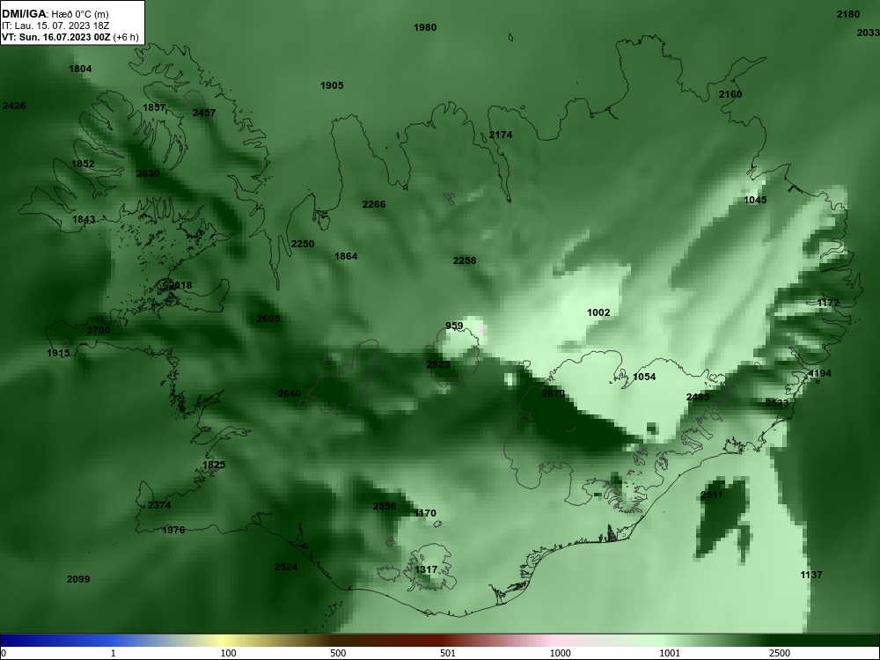The height and width of the screenshot is (660, 880).
Task: Select the 'IT: Lau. 15. 07. 2023 18Z' line
Action: 55,26
